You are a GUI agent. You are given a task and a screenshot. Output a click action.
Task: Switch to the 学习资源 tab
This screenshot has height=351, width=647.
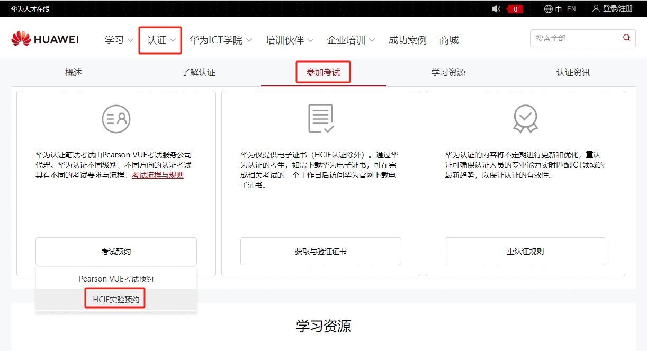448,73
